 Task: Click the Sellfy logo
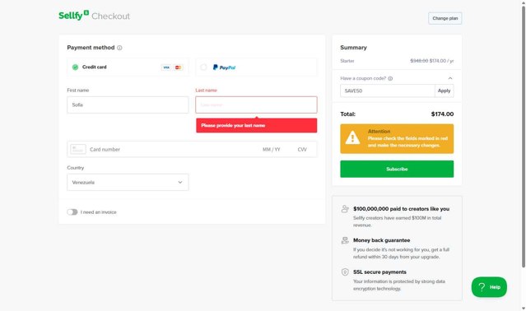pos(73,16)
